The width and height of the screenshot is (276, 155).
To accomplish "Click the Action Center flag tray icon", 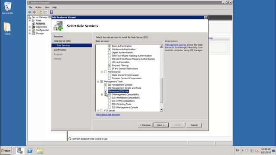I will click(247, 151).
